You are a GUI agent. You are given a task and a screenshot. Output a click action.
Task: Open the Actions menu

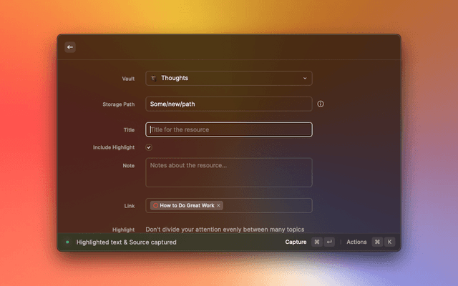coord(356,242)
